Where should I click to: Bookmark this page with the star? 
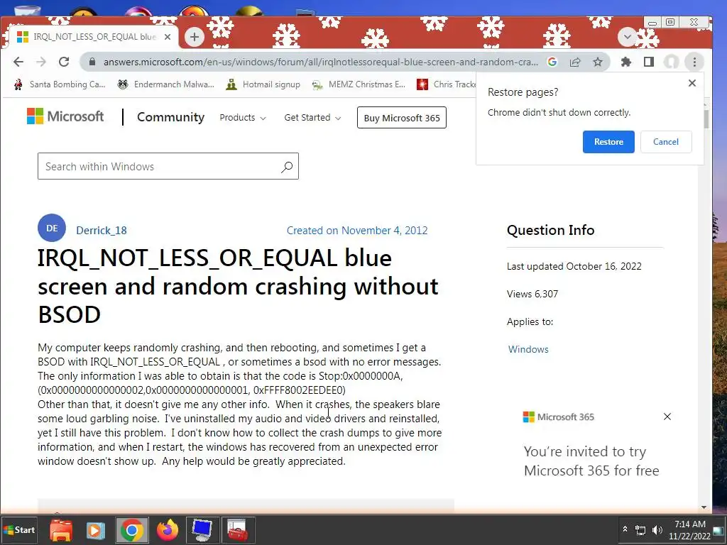coord(598,62)
